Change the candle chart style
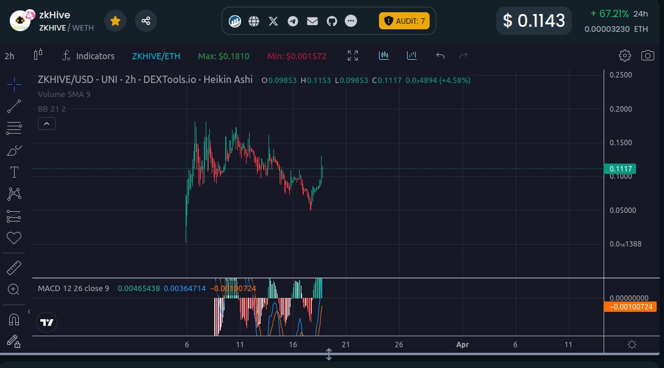Image resolution: width=664 pixels, height=368 pixels. point(38,55)
